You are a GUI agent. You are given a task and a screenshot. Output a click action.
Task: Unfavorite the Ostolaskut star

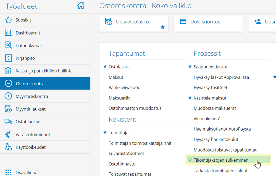(x=105, y=67)
